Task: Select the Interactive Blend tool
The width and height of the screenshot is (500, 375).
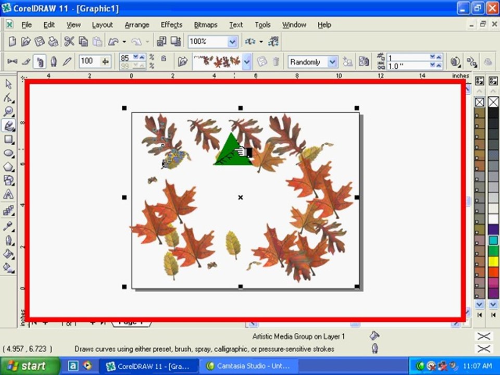Action: coord(8,210)
